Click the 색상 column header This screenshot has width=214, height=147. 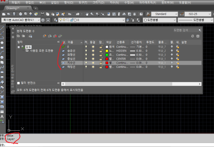click(110, 42)
